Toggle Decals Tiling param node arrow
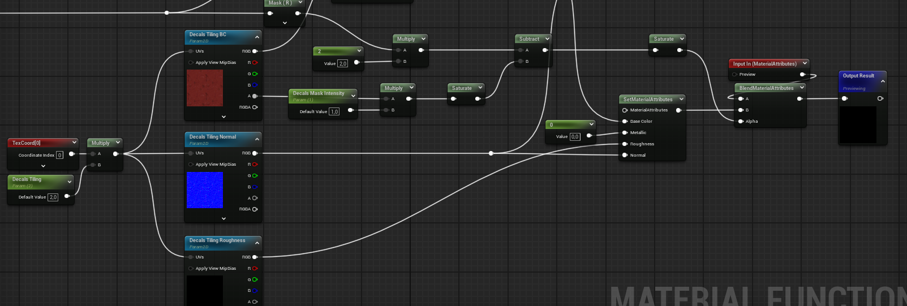 [70, 182]
